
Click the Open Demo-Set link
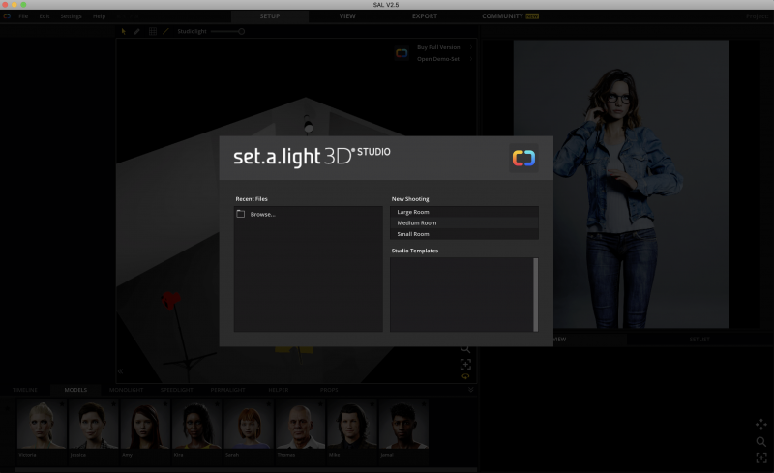pyautogui.click(x=438, y=59)
